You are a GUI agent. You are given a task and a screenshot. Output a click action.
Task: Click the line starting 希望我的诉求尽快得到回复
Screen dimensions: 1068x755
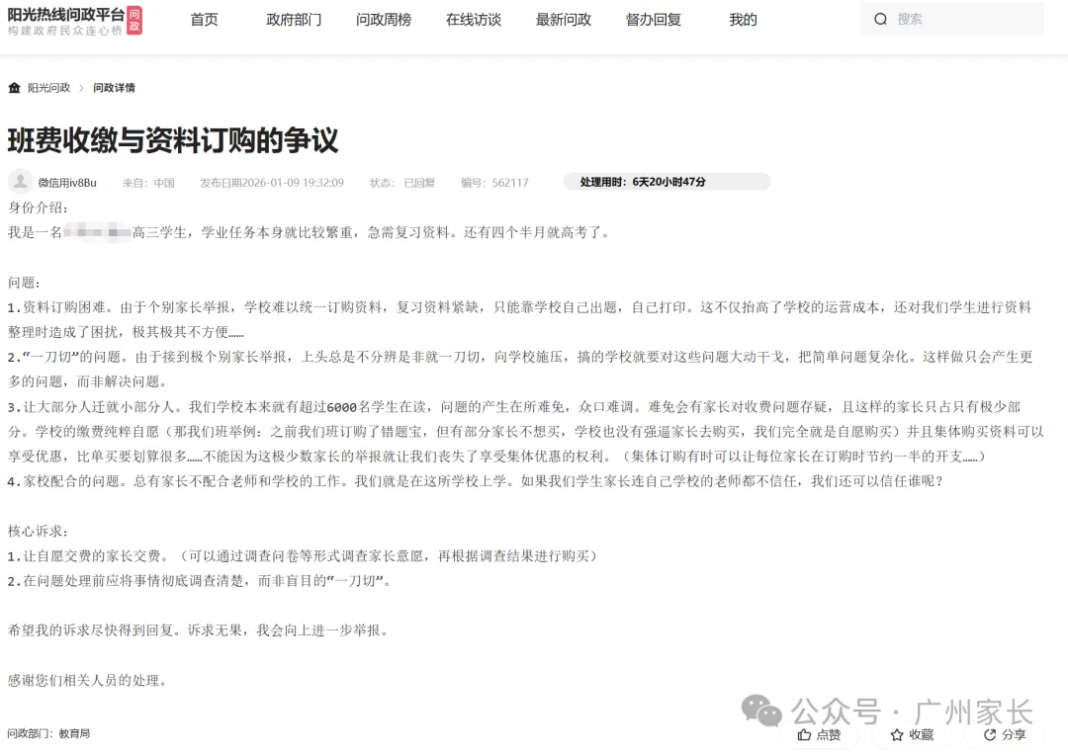pyautogui.click(x=200, y=630)
